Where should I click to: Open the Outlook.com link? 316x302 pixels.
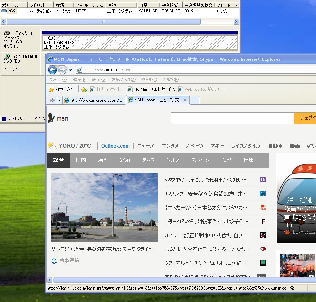116,146
